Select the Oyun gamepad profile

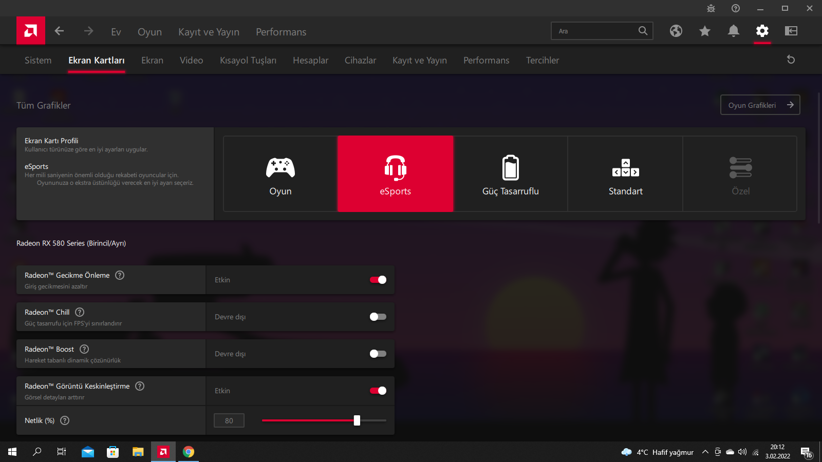click(x=281, y=174)
